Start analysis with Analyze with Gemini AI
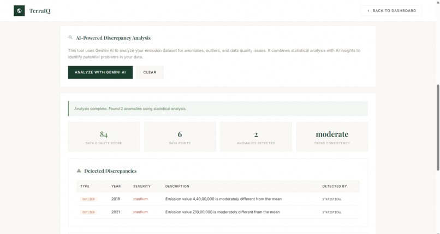The image size is (440, 234). [100, 72]
